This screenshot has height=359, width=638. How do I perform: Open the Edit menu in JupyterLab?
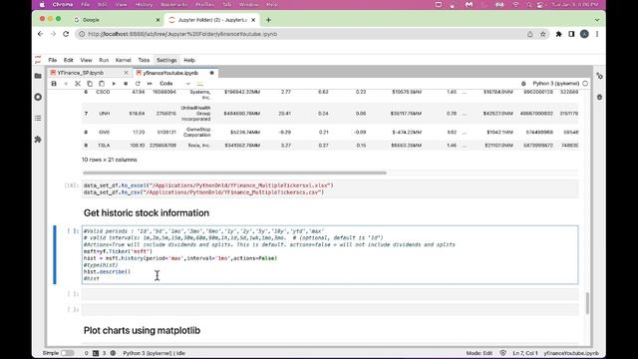click(69, 60)
